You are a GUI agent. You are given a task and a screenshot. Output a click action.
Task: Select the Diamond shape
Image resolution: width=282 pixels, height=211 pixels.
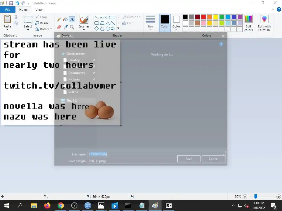tap(97, 29)
